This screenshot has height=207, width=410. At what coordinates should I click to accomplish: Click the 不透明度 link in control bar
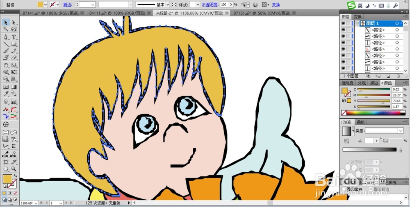tap(210, 4)
